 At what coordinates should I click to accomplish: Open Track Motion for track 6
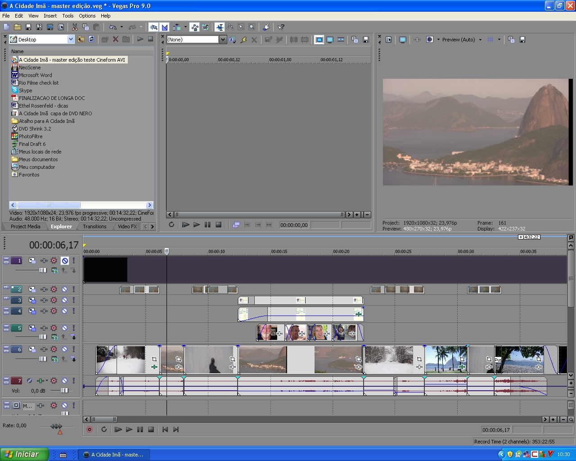pos(32,349)
